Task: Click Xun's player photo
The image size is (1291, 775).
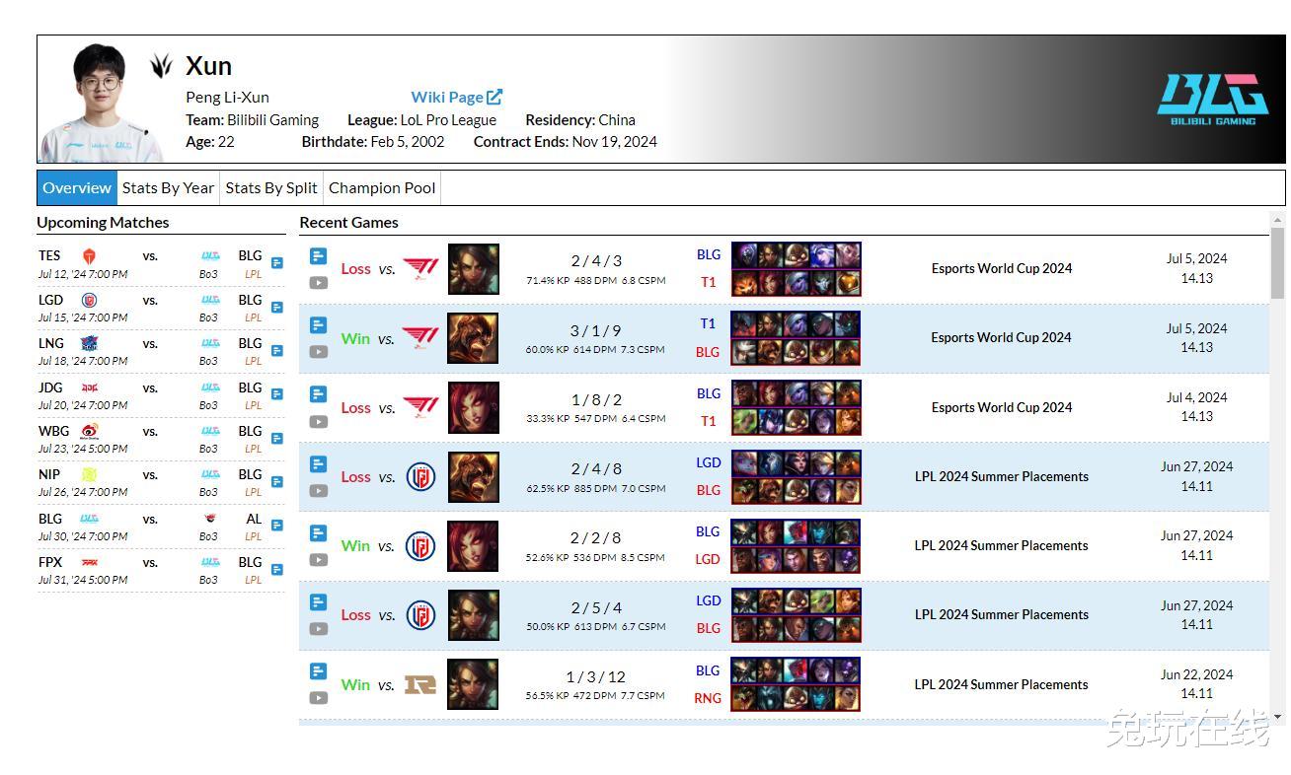Action: click(x=102, y=102)
